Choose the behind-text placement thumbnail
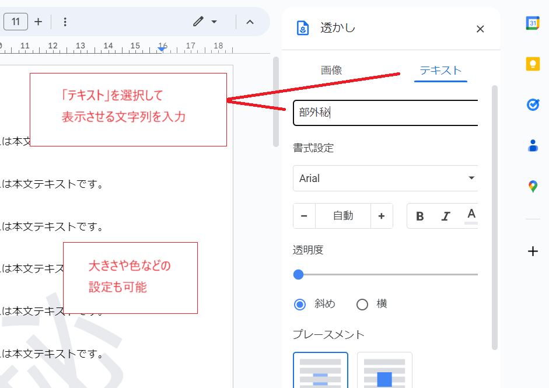Image resolution: width=549 pixels, height=388 pixels. pos(320,370)
